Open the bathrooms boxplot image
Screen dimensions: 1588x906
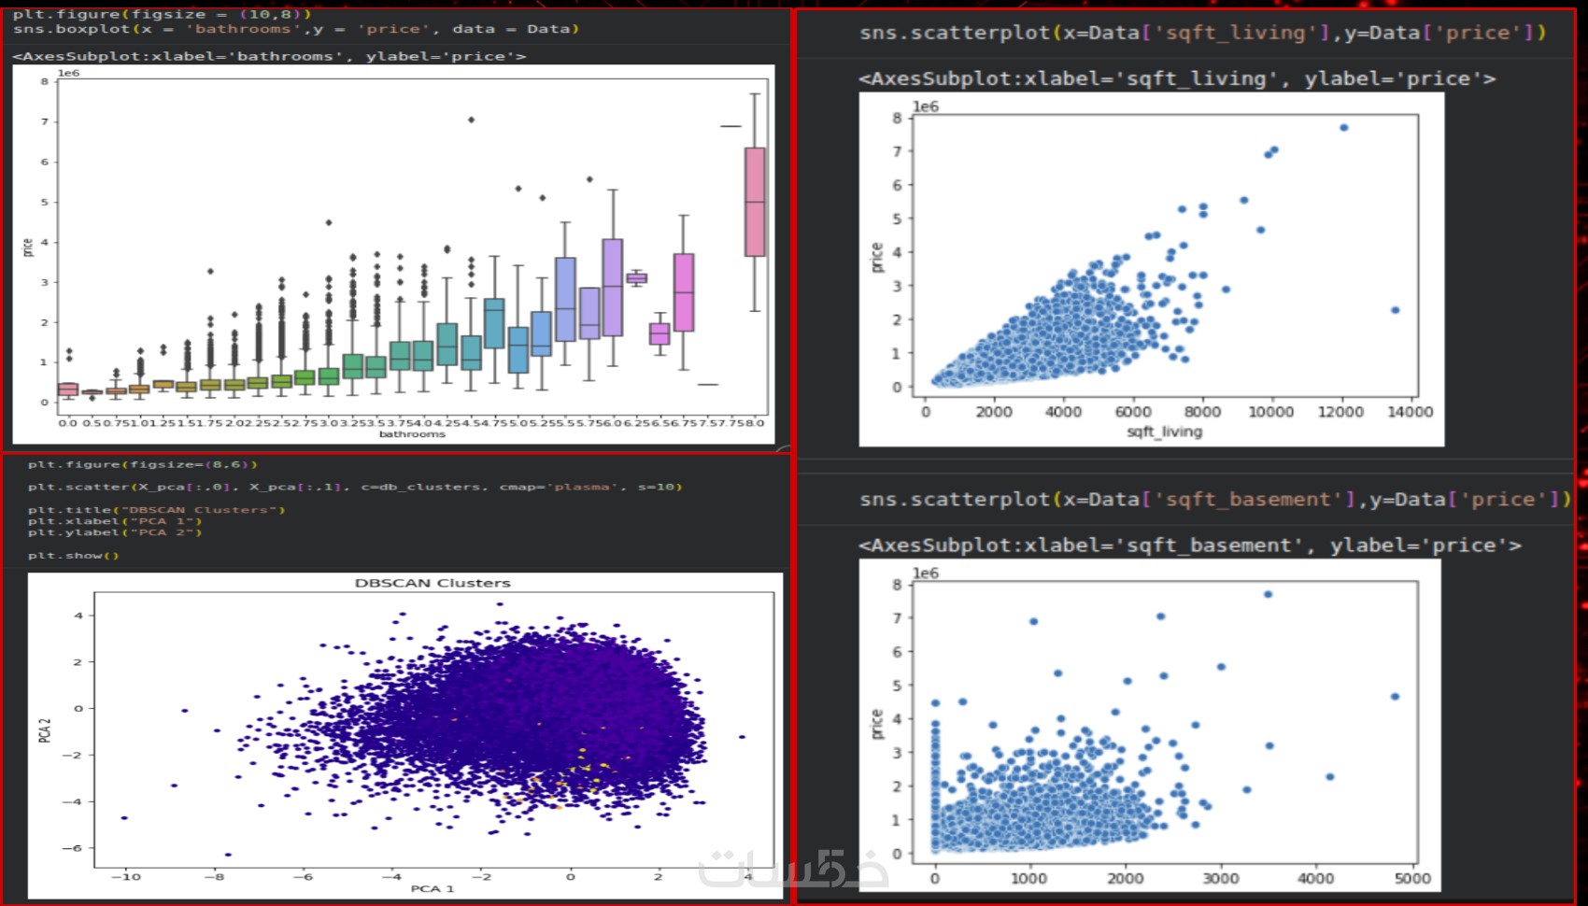(393, 253)
